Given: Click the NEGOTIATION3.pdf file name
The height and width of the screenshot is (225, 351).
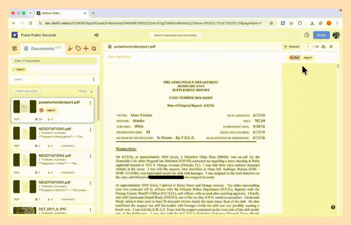Looking at the screenshot, I should click(55, 129).
